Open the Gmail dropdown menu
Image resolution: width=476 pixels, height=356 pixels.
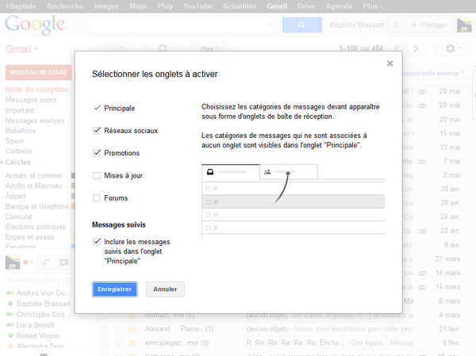click(22, 49)
